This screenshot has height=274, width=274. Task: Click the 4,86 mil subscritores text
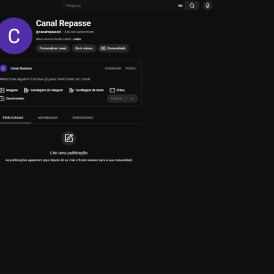[x=79, y=32]
